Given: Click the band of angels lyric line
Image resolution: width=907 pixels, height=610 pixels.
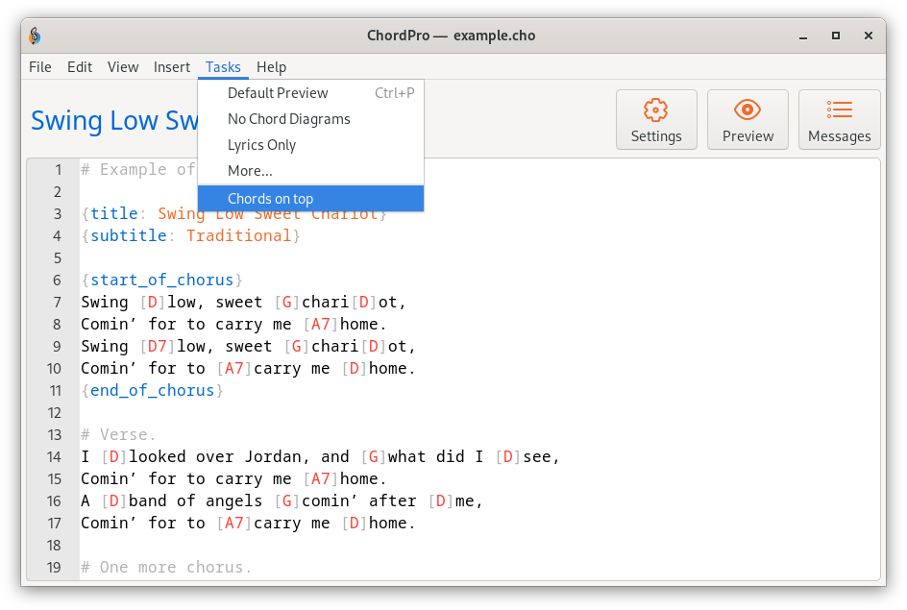Looking at the screenshot, I should click(282, 500).
